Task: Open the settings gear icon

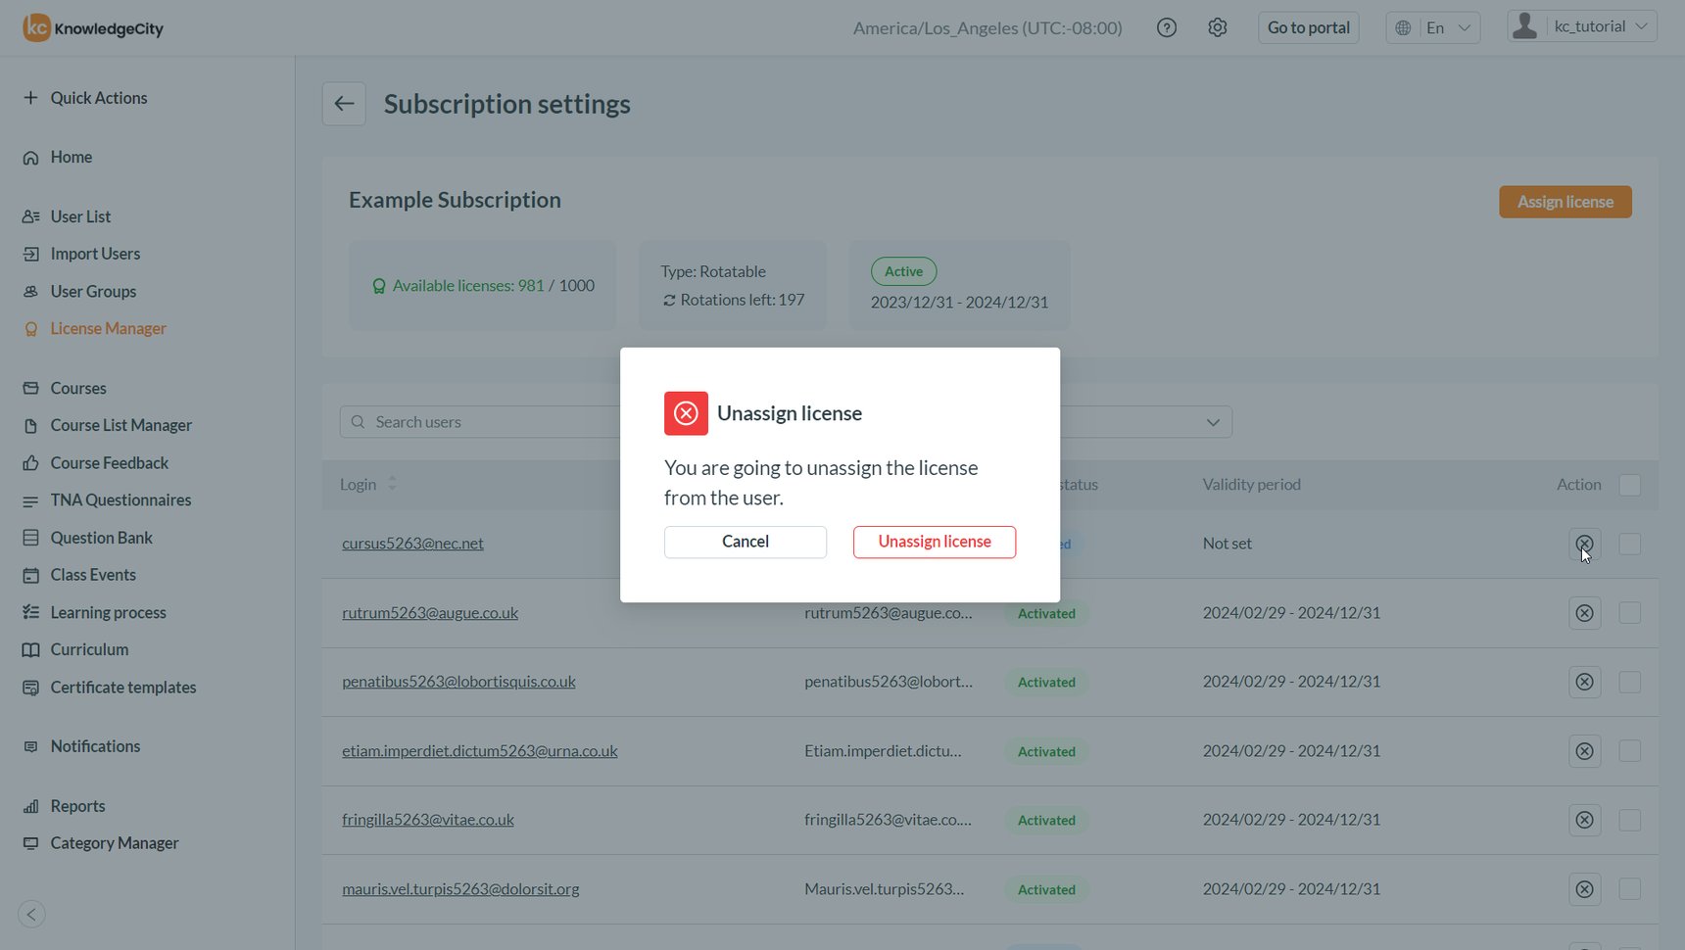Action: point(1217,26)
